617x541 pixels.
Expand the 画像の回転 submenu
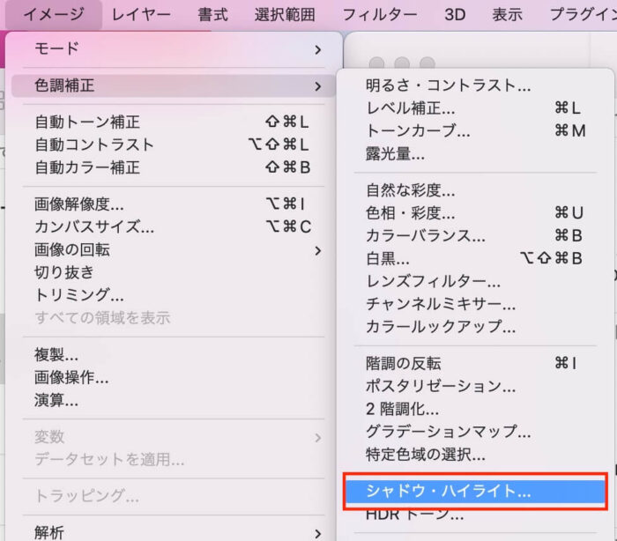pos(174,250)
